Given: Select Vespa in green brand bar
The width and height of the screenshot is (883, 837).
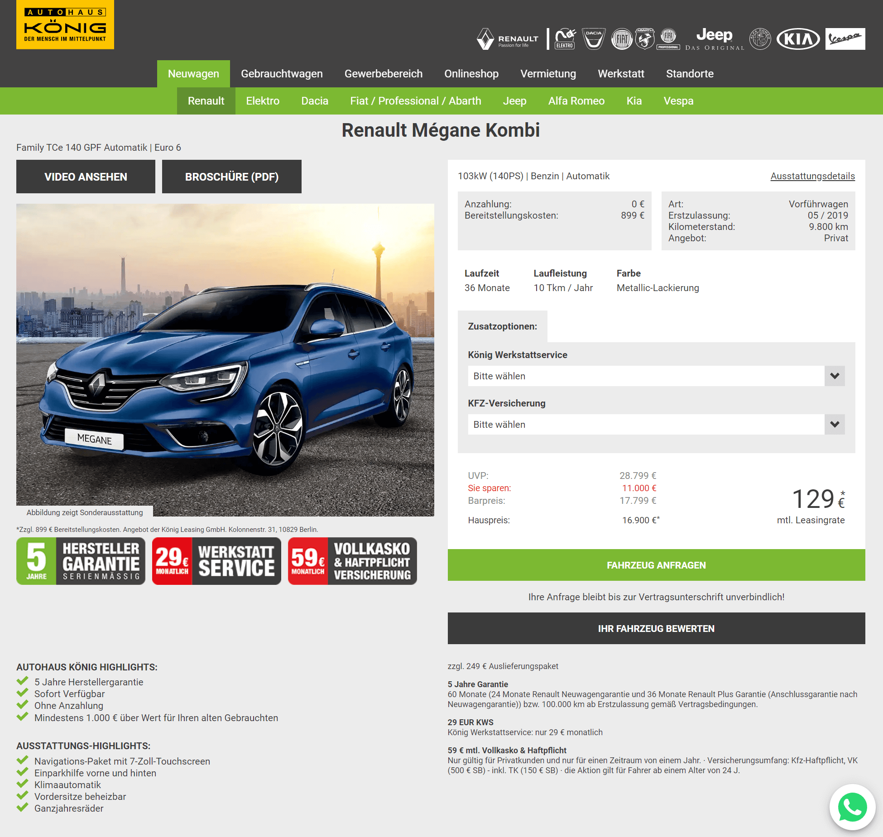Looking at the screenshot, I should click(678, 101).
